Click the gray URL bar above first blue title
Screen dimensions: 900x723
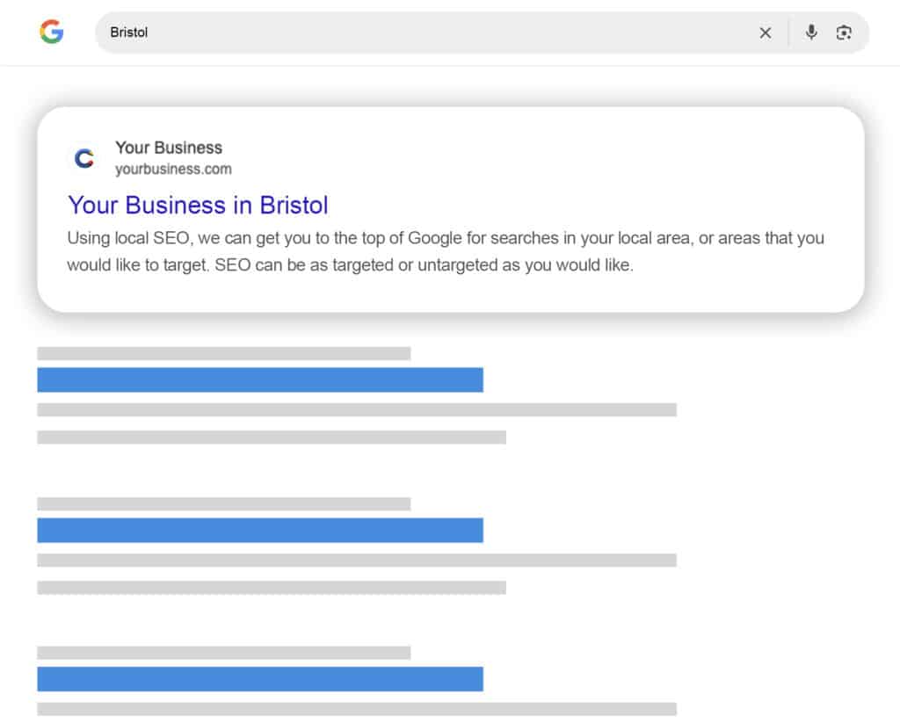(223, 353)
